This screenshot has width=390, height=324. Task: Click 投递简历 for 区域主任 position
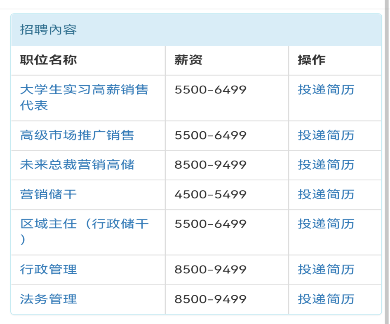[x=326, y=224]
